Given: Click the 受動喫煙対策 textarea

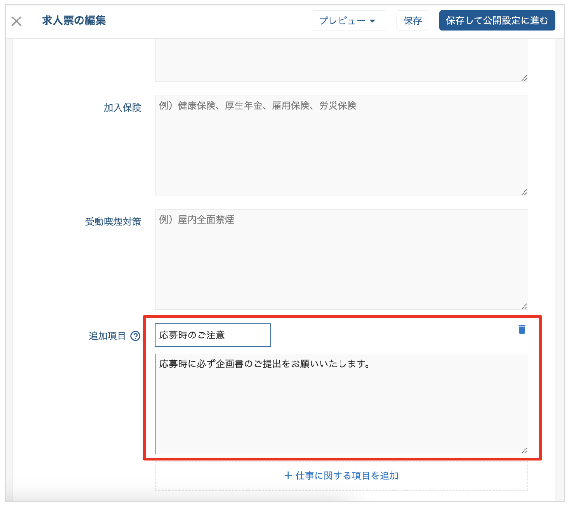Looking at the screenshot, I should (341, 260).
